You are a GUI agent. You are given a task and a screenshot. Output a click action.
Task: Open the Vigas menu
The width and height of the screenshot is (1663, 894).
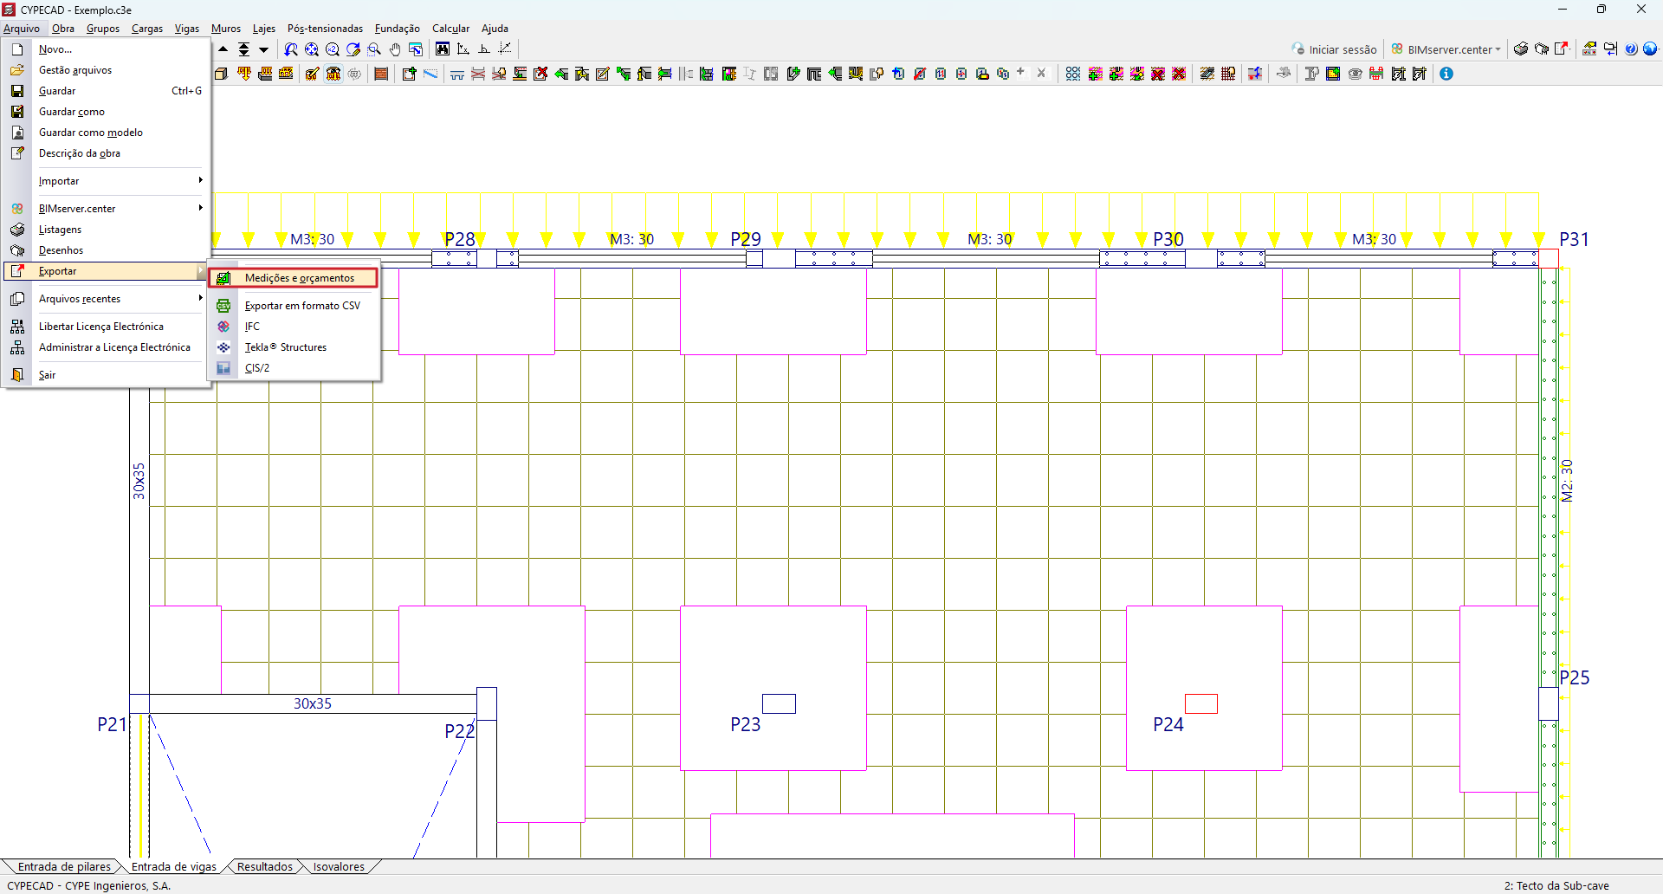pyautogui.click(x=186, y=29)
